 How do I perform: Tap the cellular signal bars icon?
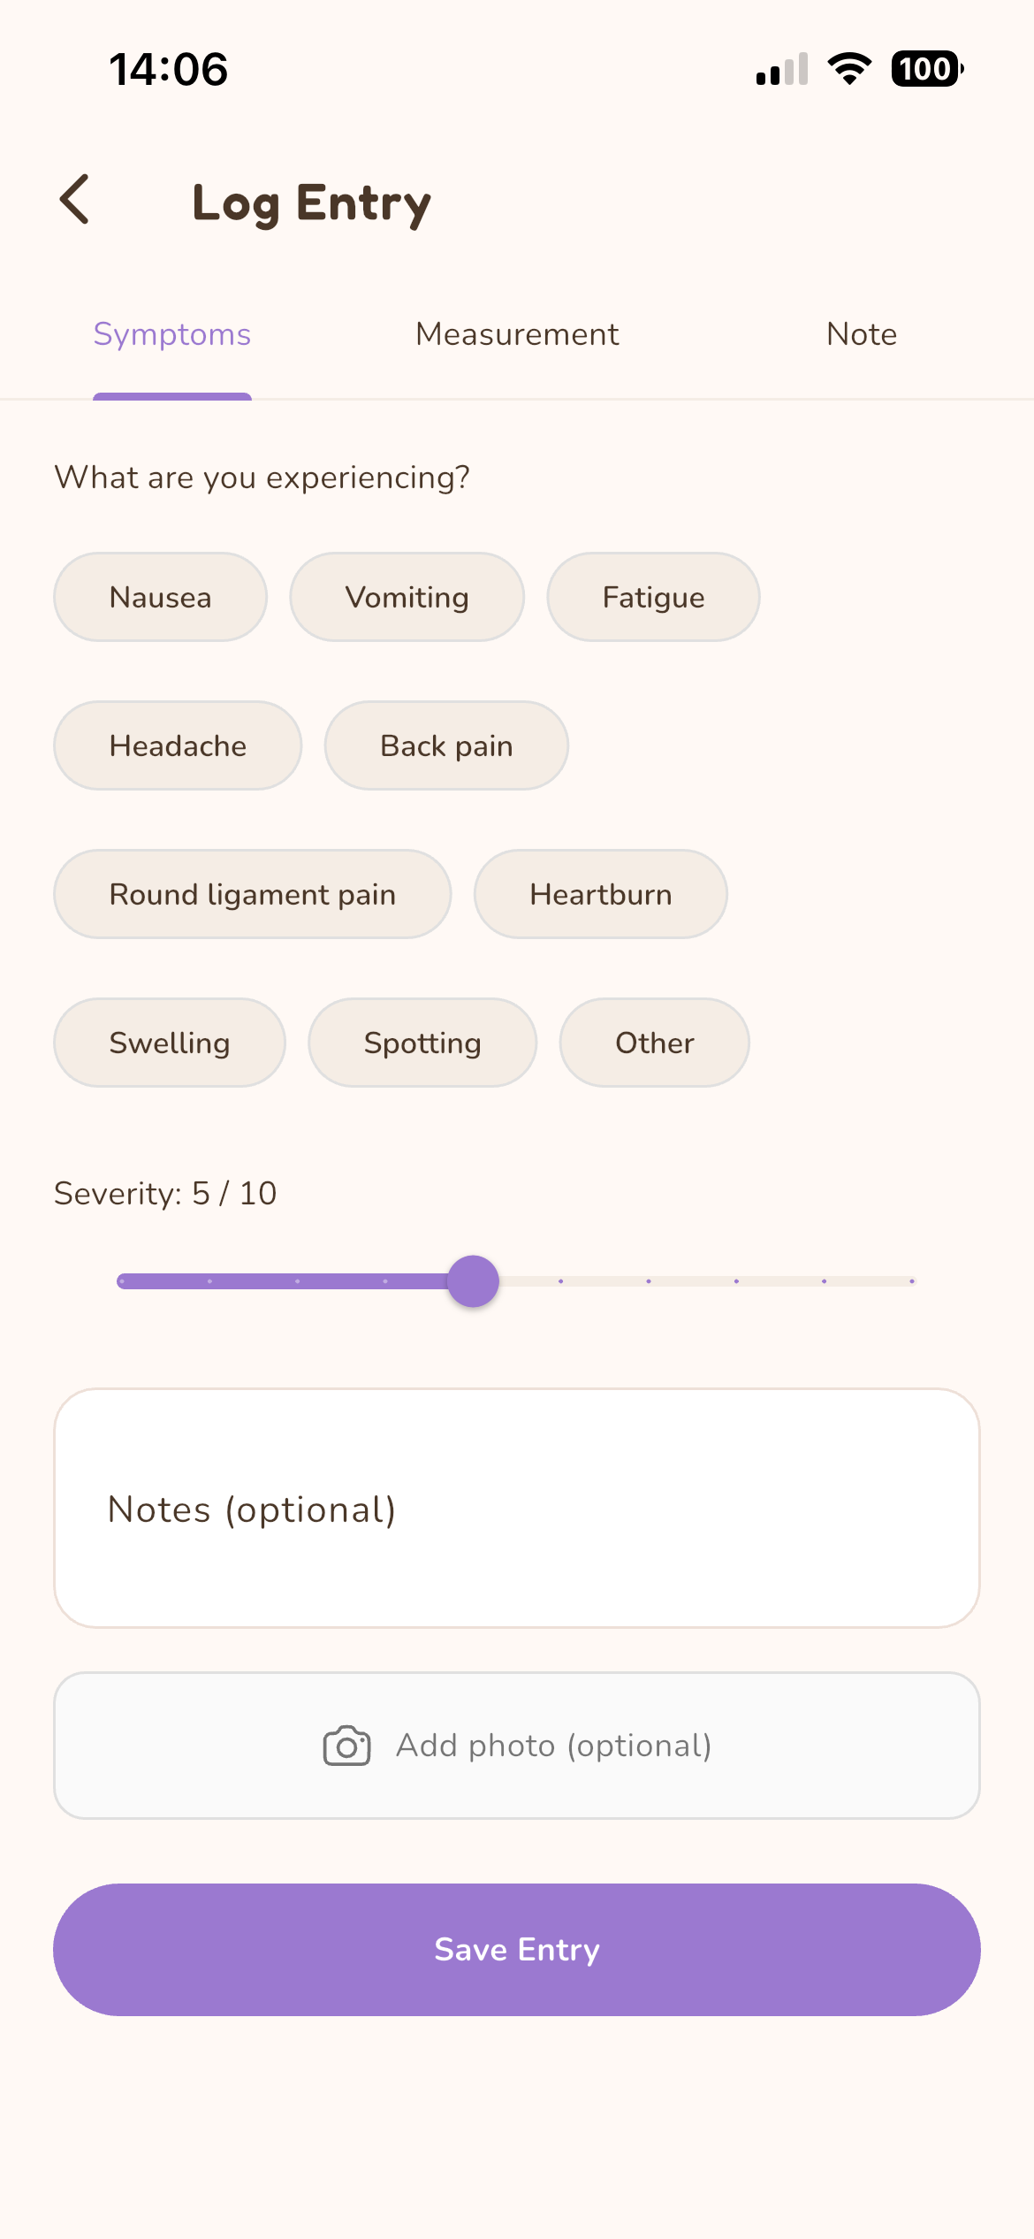pyautogui.click(x=782, y=69)
